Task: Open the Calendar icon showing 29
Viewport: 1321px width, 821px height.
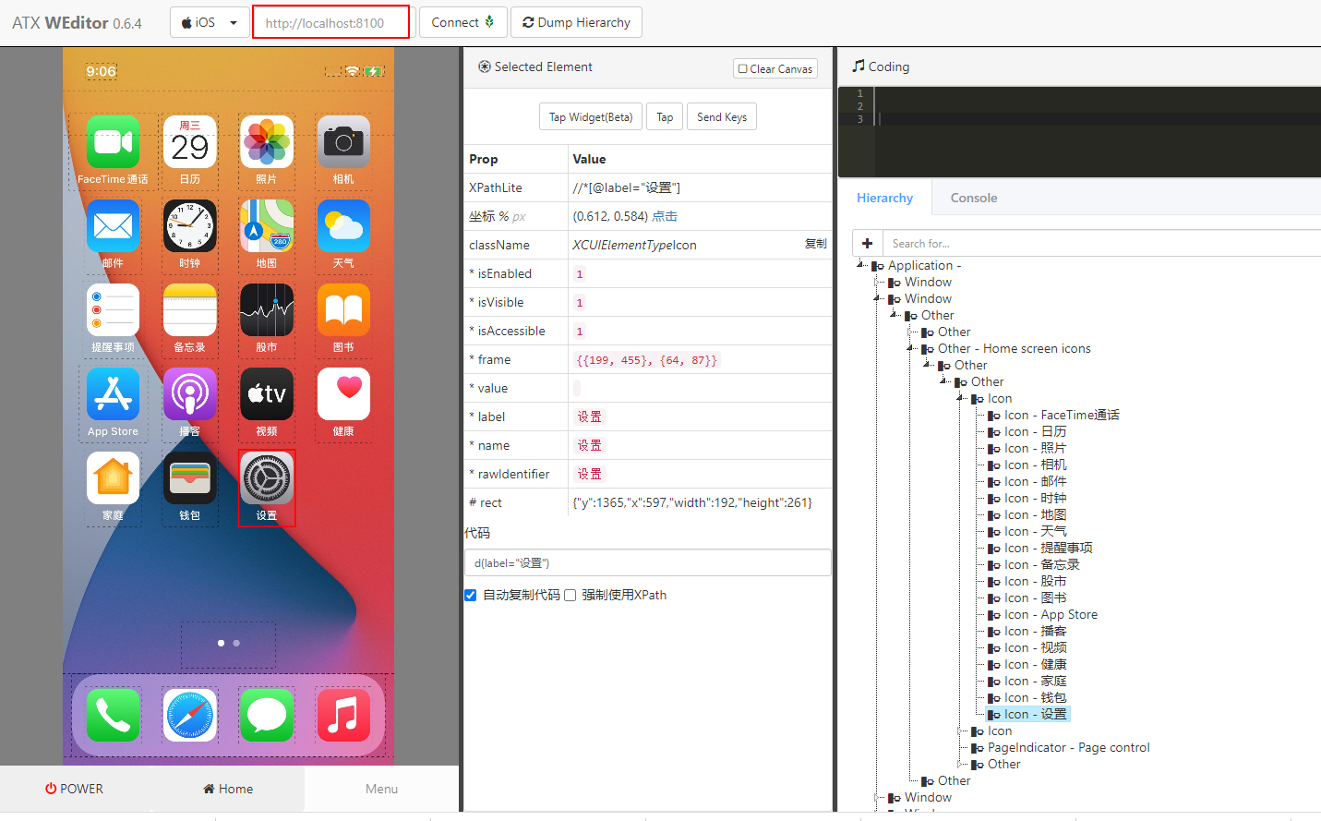Action: click(x=189, y=142)
